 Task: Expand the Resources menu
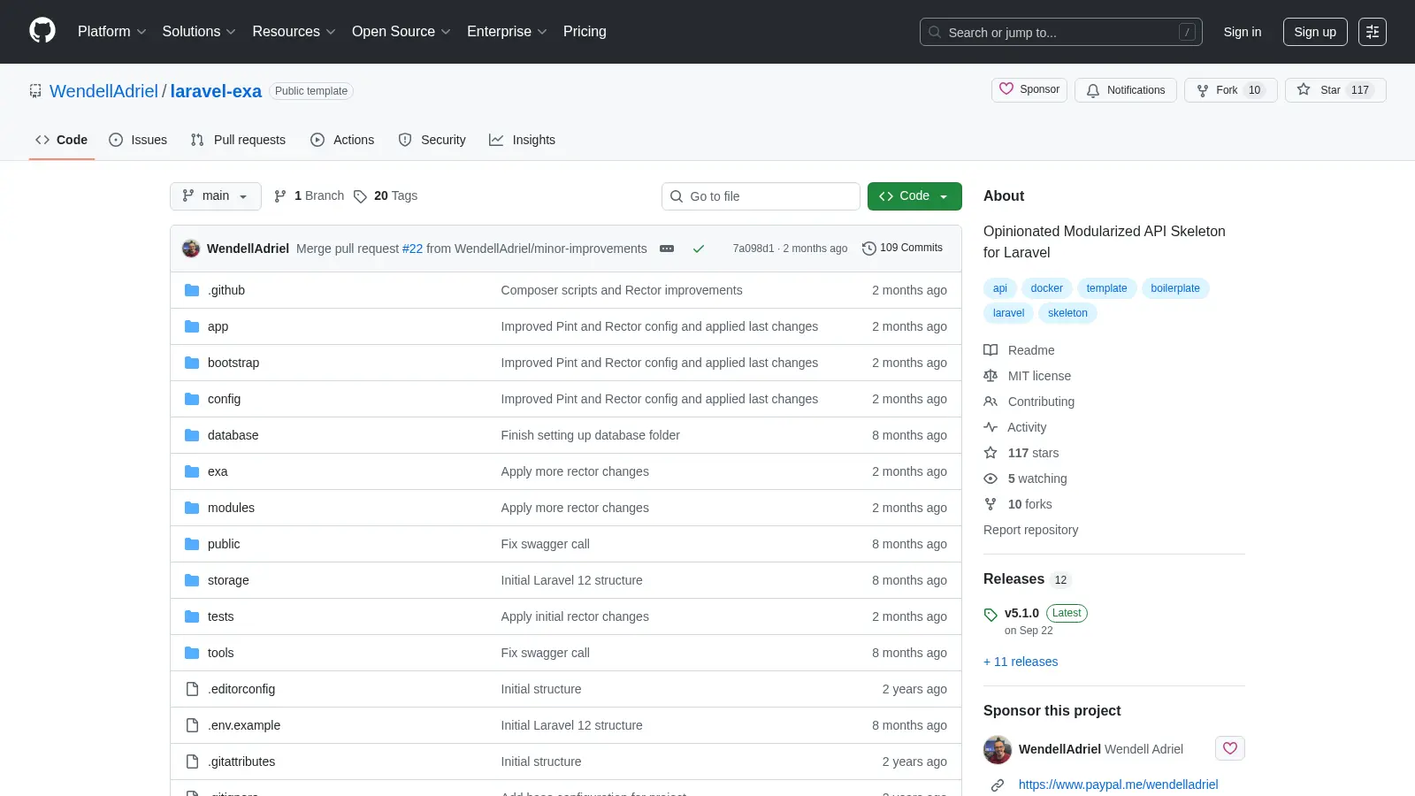coord(294,31)
